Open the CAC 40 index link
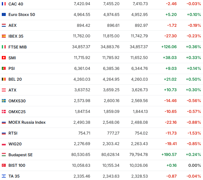 pyautogui.click(x=16, y=4)
